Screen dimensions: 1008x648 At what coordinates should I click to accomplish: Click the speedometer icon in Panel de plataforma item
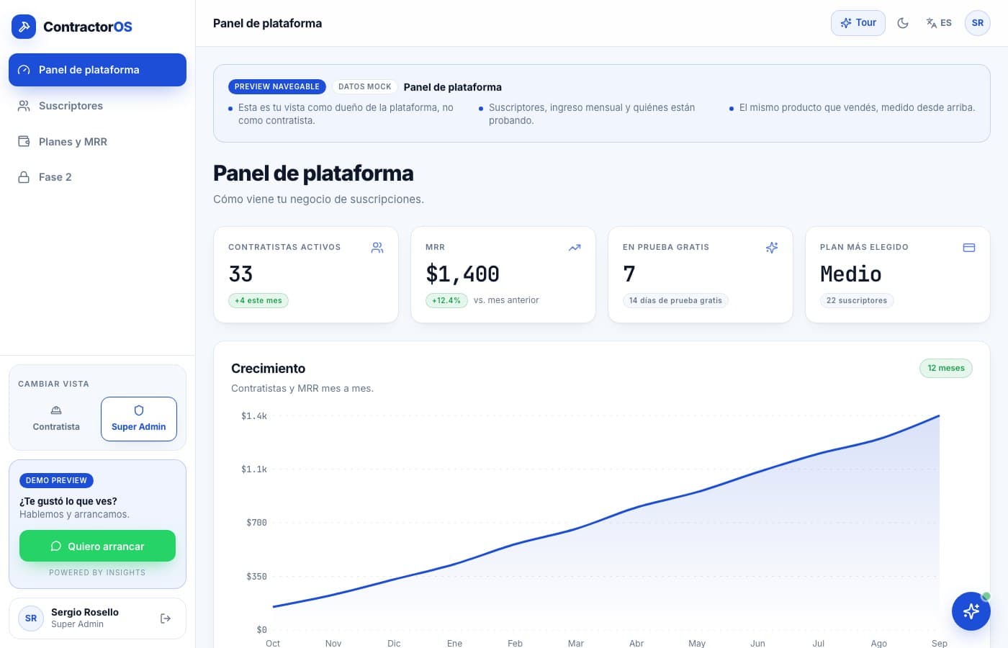(24, 70)
